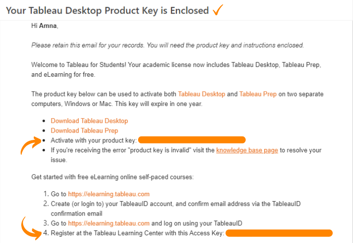Follow the Download Tableau Desktop link

(89, 121)
